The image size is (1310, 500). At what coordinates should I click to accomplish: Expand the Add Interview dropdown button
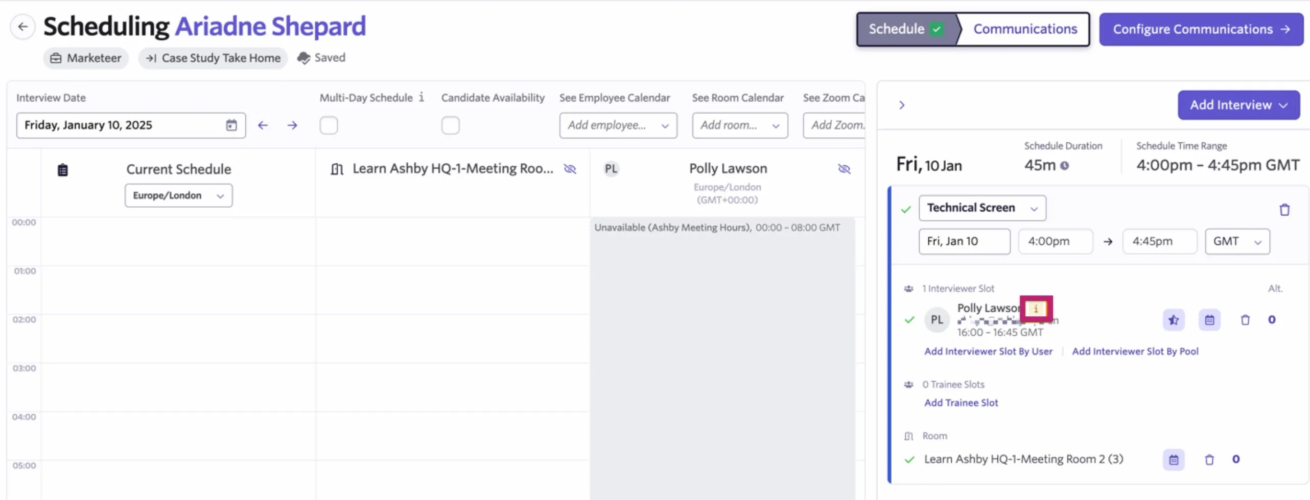tap(1238, 105)
